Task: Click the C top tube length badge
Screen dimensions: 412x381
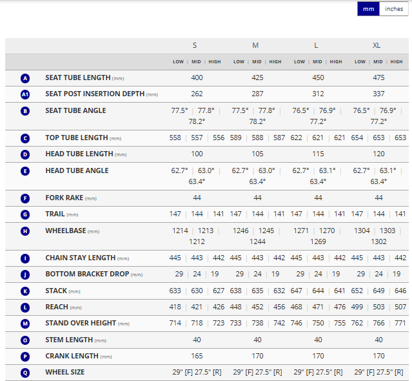Action: (25, 138)
